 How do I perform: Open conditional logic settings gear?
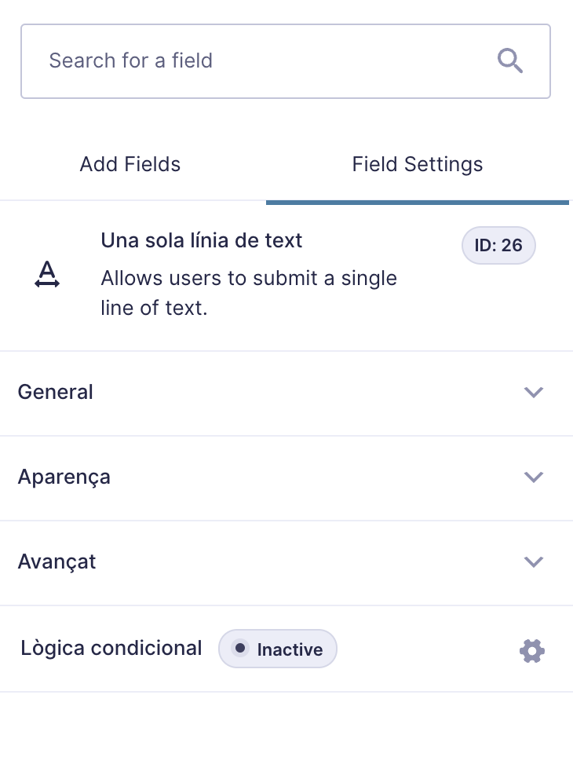click(532, 650)
